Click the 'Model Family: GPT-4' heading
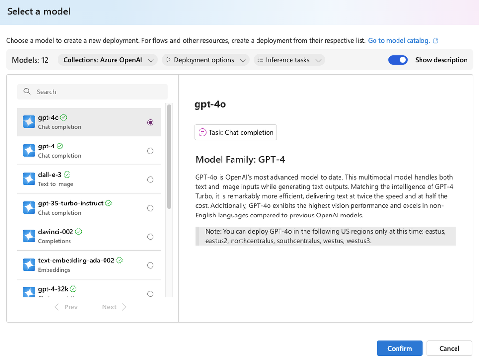This screenshot has width=479, height=363. pos(240,159)
